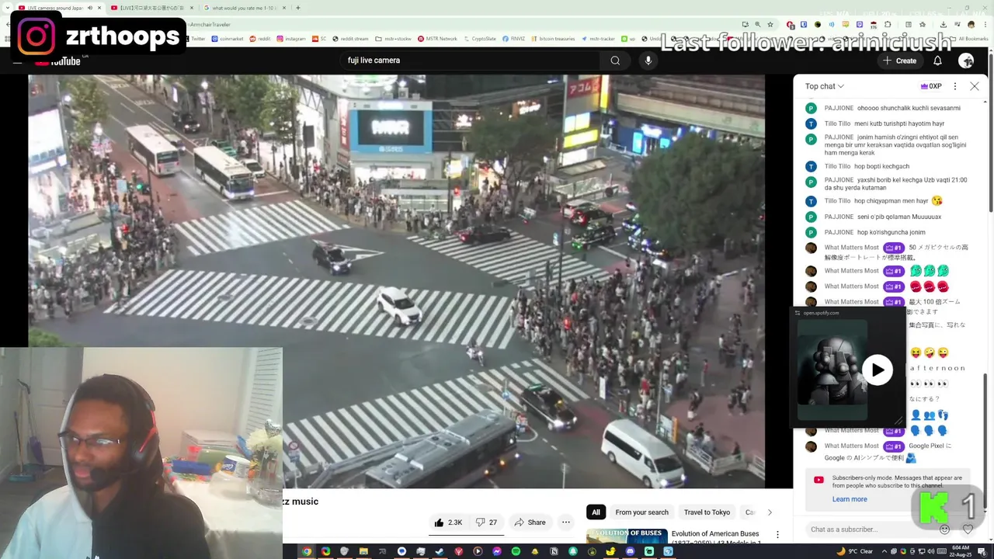Open the mstr-tracker bookmark
994x559 pixels.
[x=598, y=39]
